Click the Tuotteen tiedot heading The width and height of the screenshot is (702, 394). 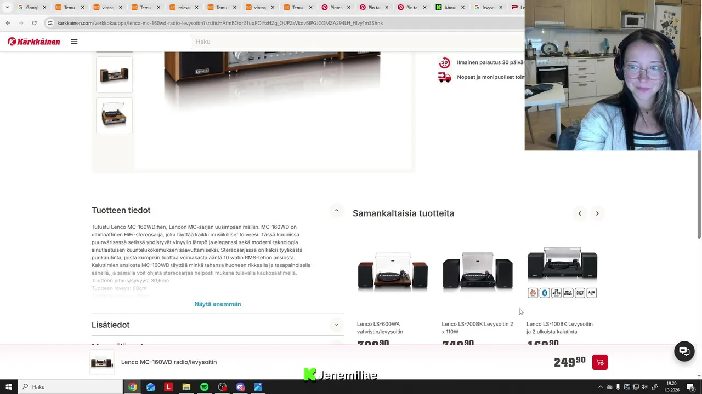tap(121, 210)
